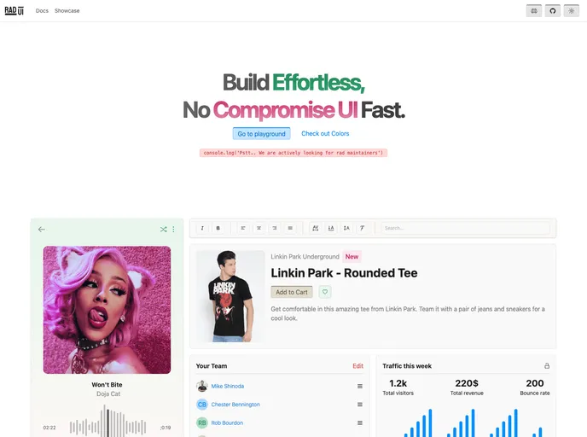Open the Showcase navigation item
This screenshot has height=437, width=587.
click(x=67, y=11)
